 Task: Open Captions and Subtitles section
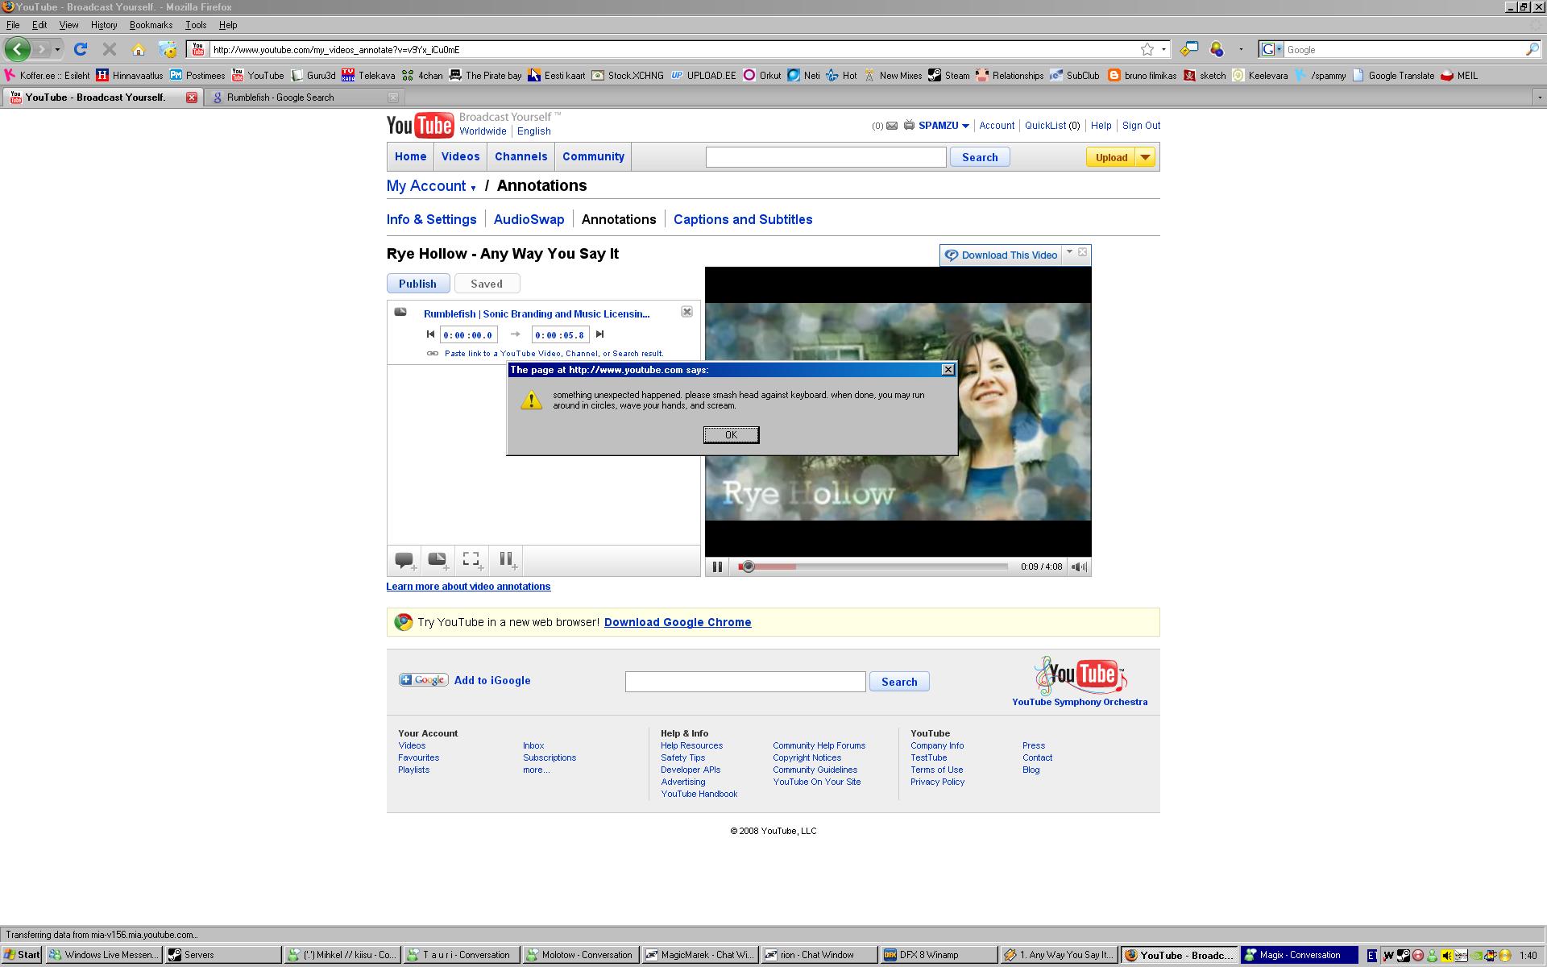pos(743,219)
